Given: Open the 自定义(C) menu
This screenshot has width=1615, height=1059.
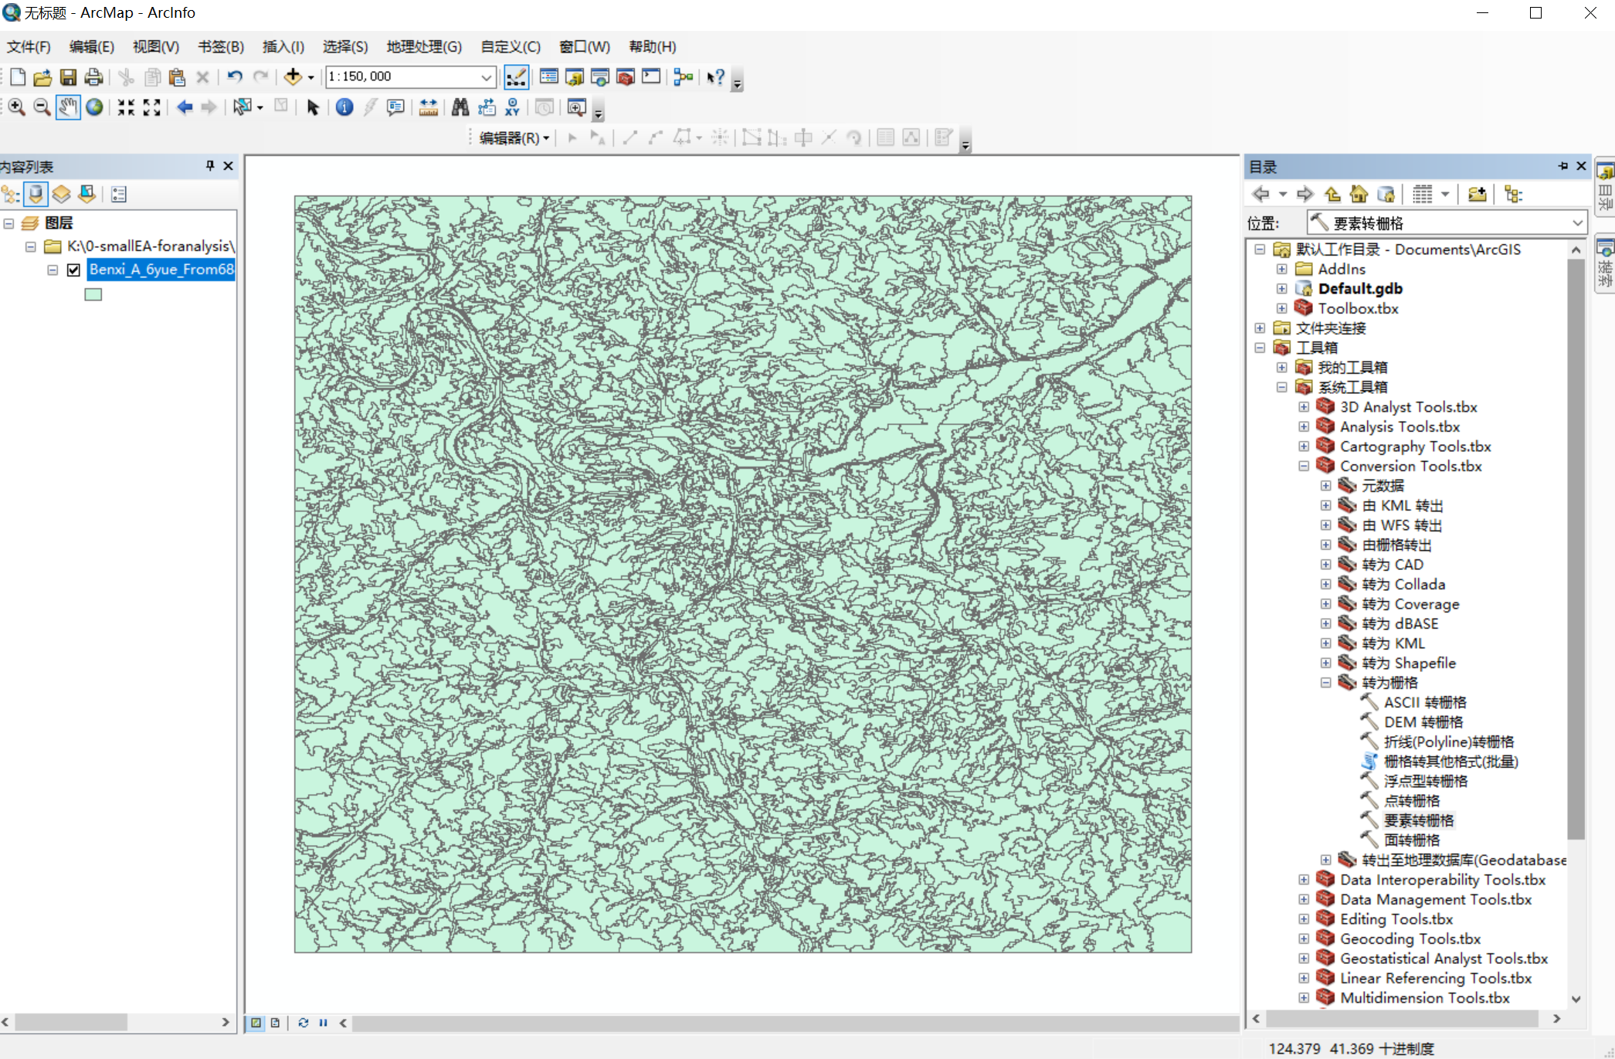Looking at the screenshot, I should 510,46.
